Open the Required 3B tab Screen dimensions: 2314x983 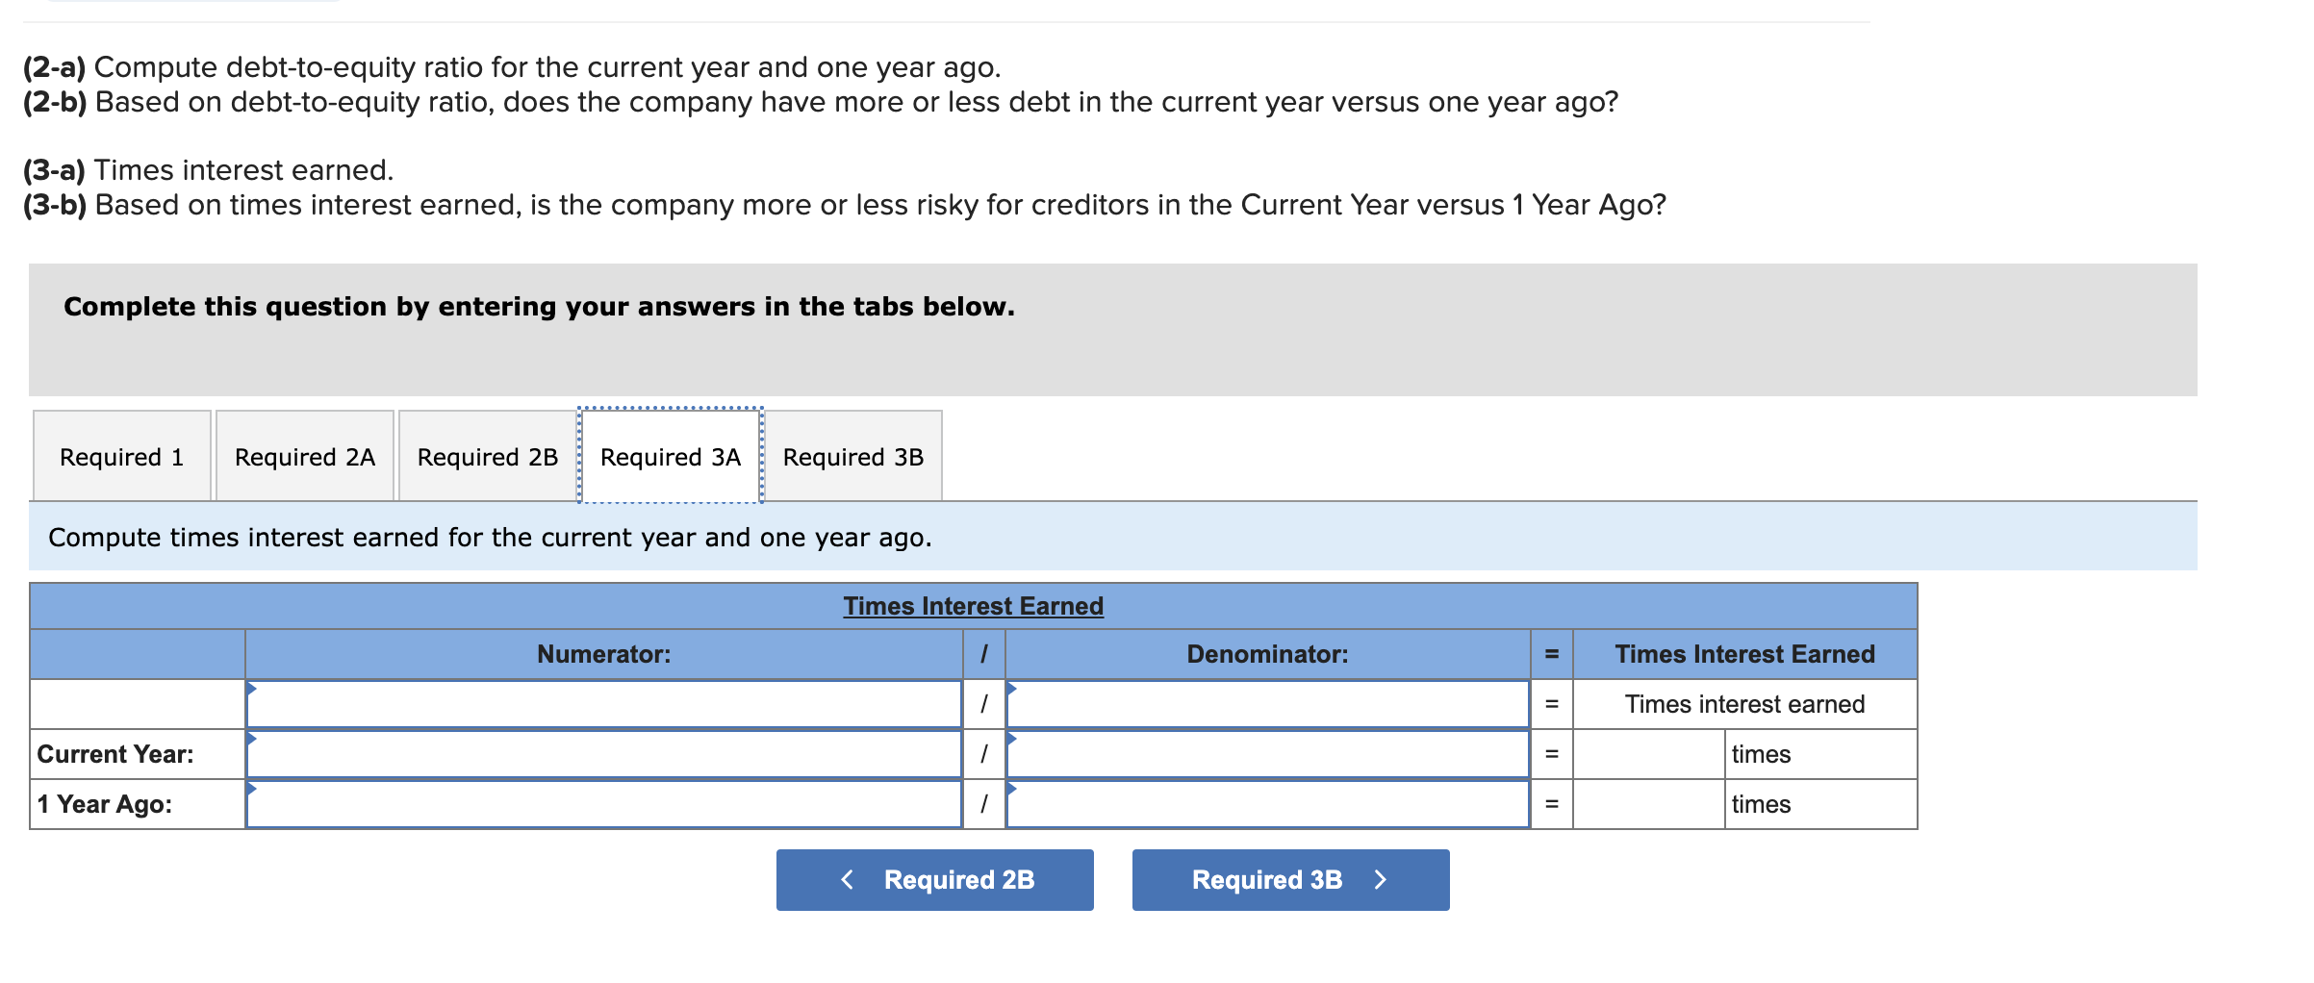[852, 457]
